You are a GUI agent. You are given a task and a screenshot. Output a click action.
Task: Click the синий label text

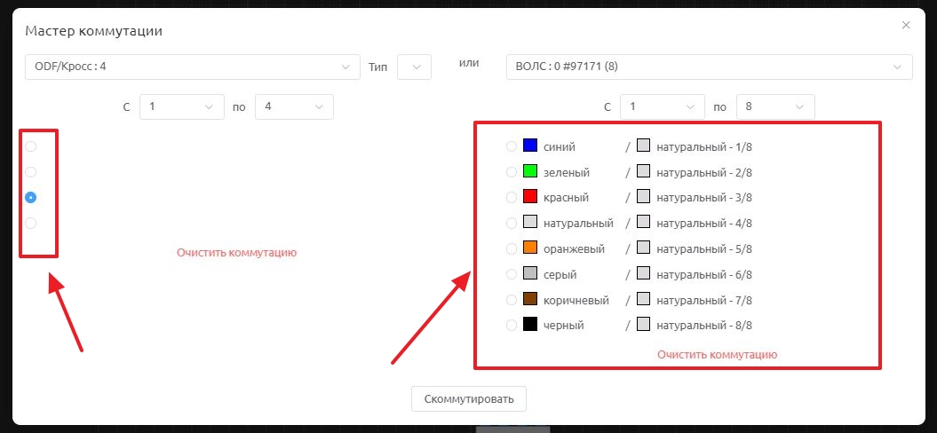pyautogui.click(x=560, y=147)
